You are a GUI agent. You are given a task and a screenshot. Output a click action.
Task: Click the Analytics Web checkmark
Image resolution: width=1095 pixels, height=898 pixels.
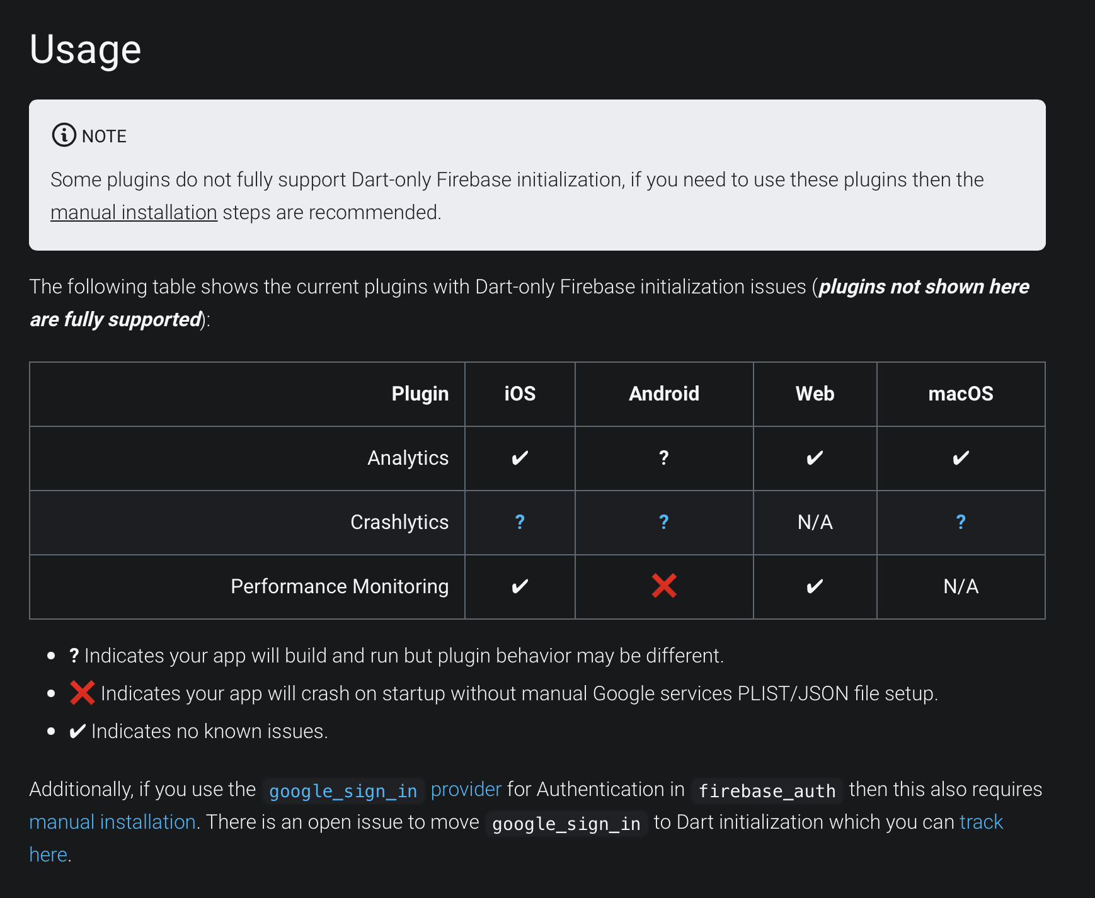[815, 458]
